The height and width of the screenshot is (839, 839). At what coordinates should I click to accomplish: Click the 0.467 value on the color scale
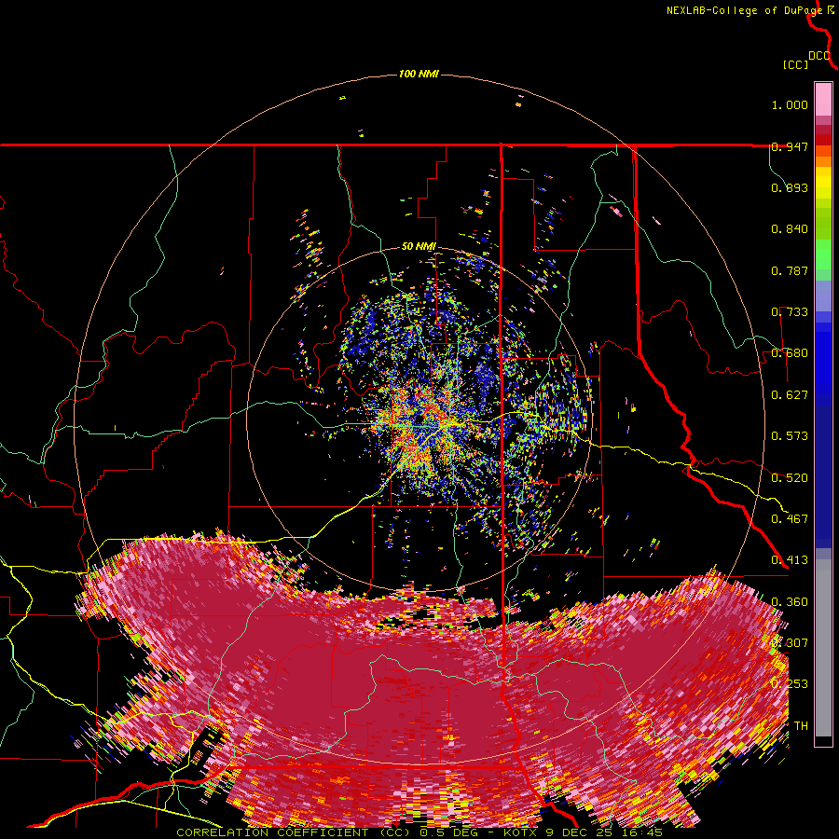pyautogui.click(x=790, y=518)
